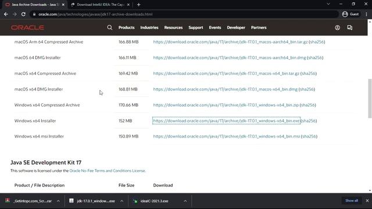Open sha256 for macOS x64 dmg
This screenshot has height=209, width=372.
(x=307, y=89)
